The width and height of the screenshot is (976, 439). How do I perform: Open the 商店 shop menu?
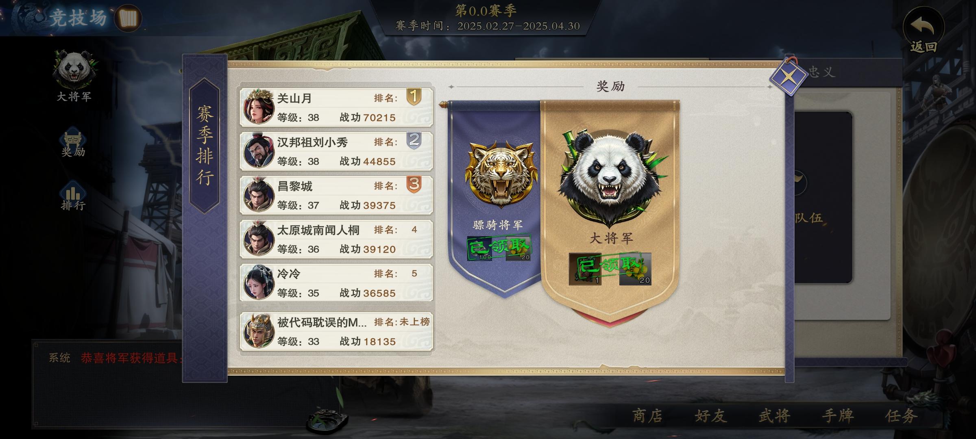[x=647, y=416]
